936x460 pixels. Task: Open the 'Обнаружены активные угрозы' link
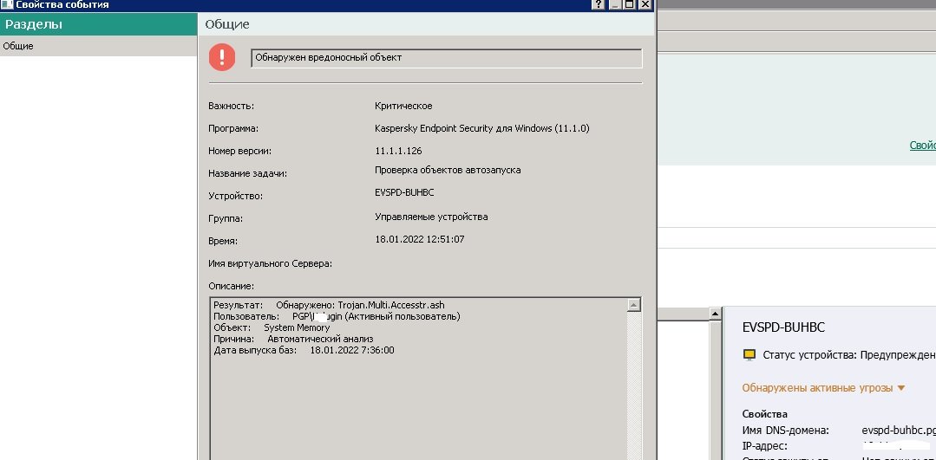click(x=817, y=388)
